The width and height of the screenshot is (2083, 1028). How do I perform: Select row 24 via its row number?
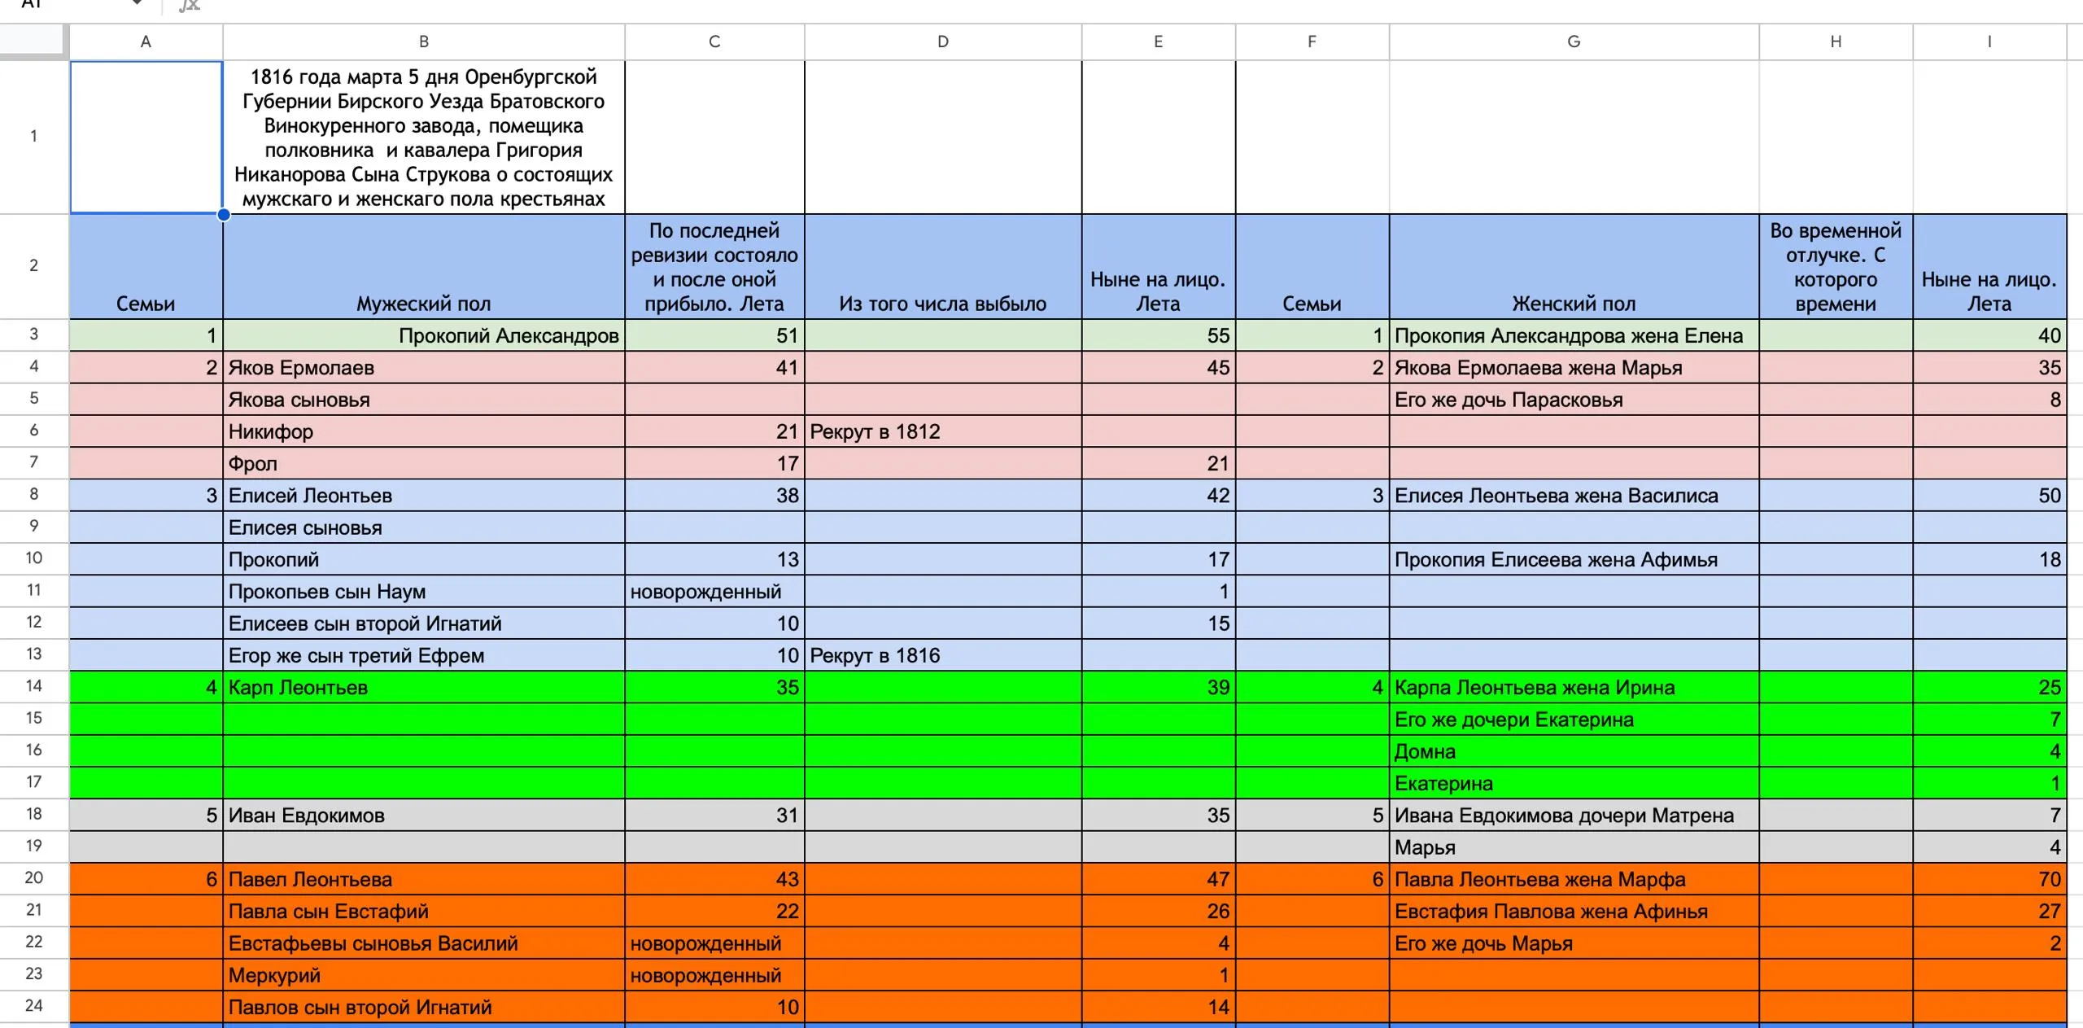(34, 1006)
